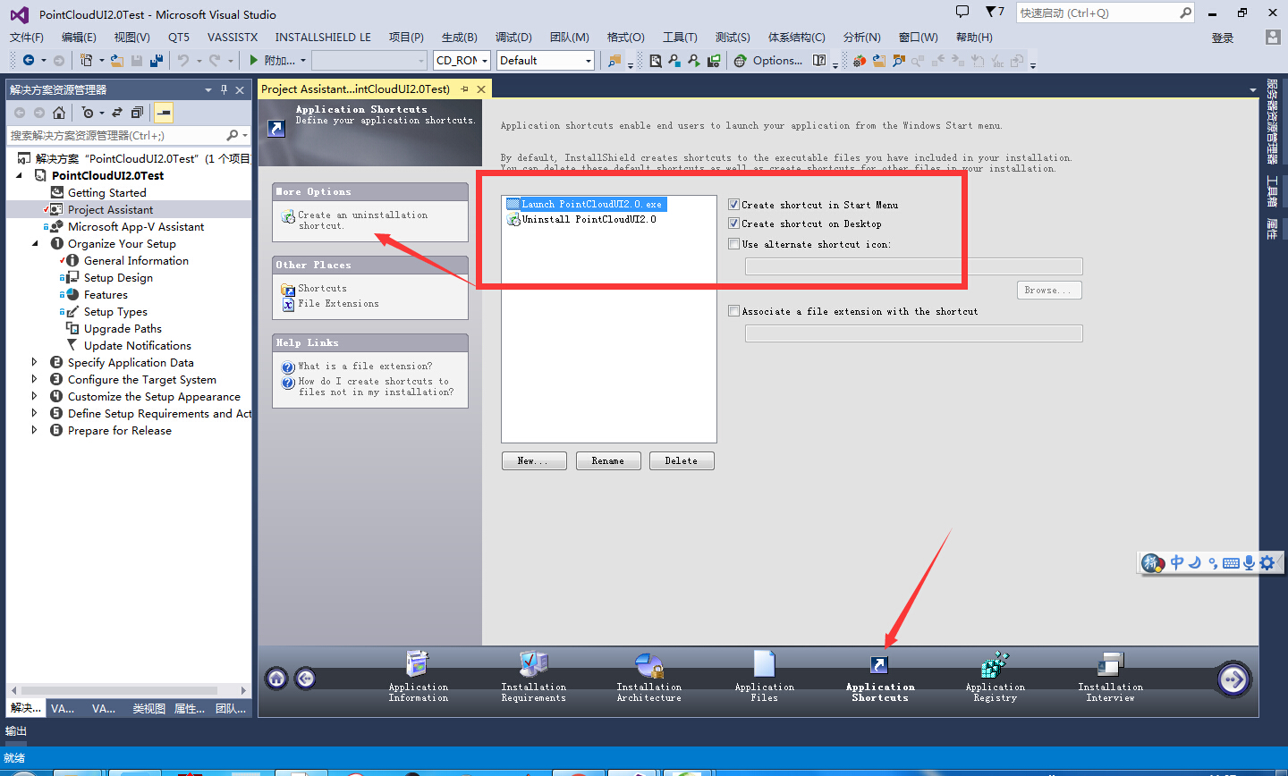Image resolution: width=1288 pixels, height=776 pixels.
Task: Open the Installation Architecture step icon
Action: click(649, 664)
